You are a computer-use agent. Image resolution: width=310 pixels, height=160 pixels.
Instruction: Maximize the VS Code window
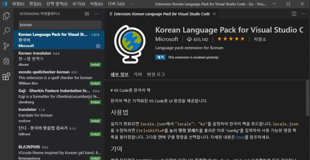pyautogui.click(x=288, y=4)
